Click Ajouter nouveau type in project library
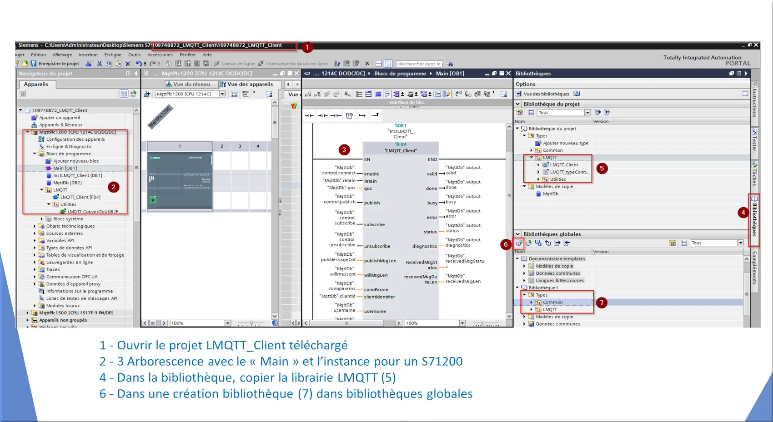Image resolution: width=773 pixels, height=422 pixels. pyautogui.click(x=566, y=143)
